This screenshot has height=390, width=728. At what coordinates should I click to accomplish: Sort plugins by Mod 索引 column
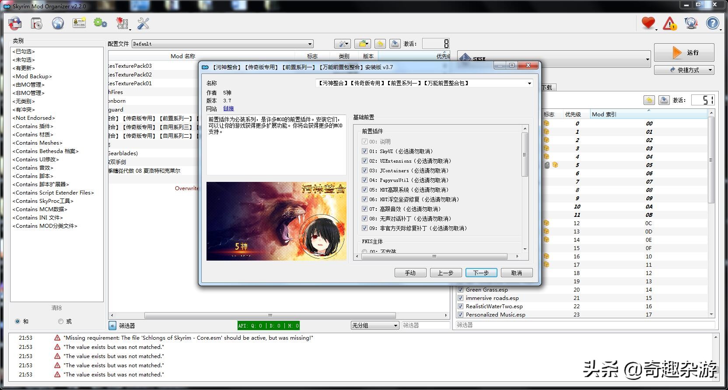[648, 114]
